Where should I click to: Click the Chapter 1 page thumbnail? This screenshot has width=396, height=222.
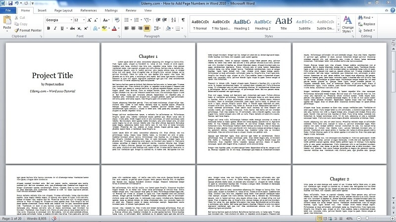pyautogui.click(x=148, y=103)
